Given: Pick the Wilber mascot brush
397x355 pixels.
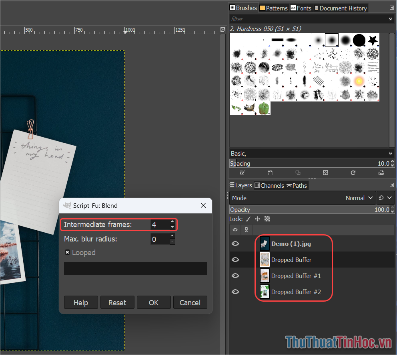Looking at the screenshot, I should [x=250, y=108].
